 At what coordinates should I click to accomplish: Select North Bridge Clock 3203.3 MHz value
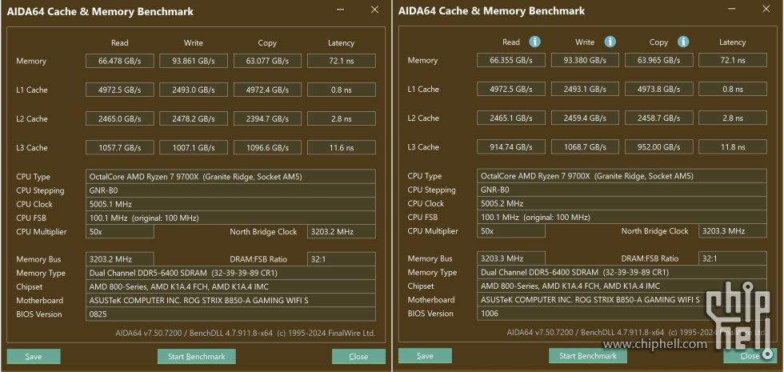tap(733, 231)
